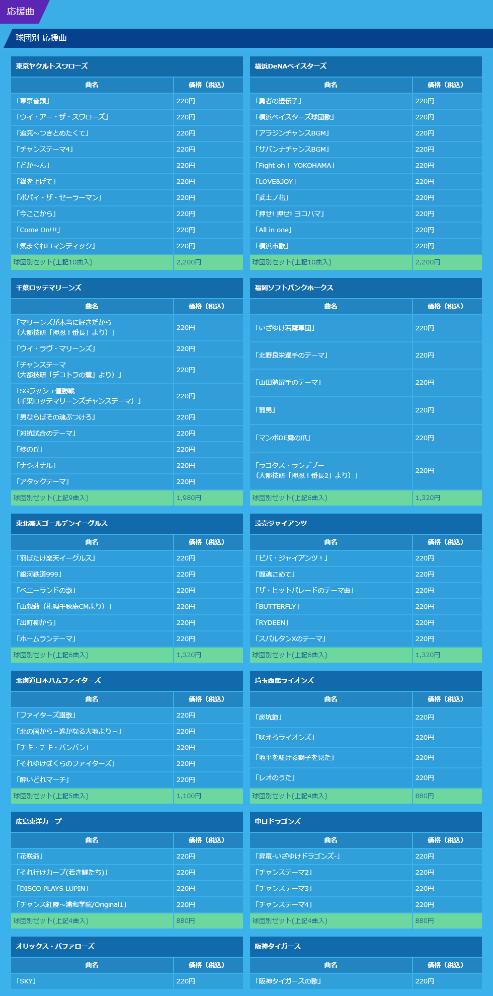Click the 横浜DeNAベイスターズ table title
This screenshot has width=493, height=996.
coord(366,66)
